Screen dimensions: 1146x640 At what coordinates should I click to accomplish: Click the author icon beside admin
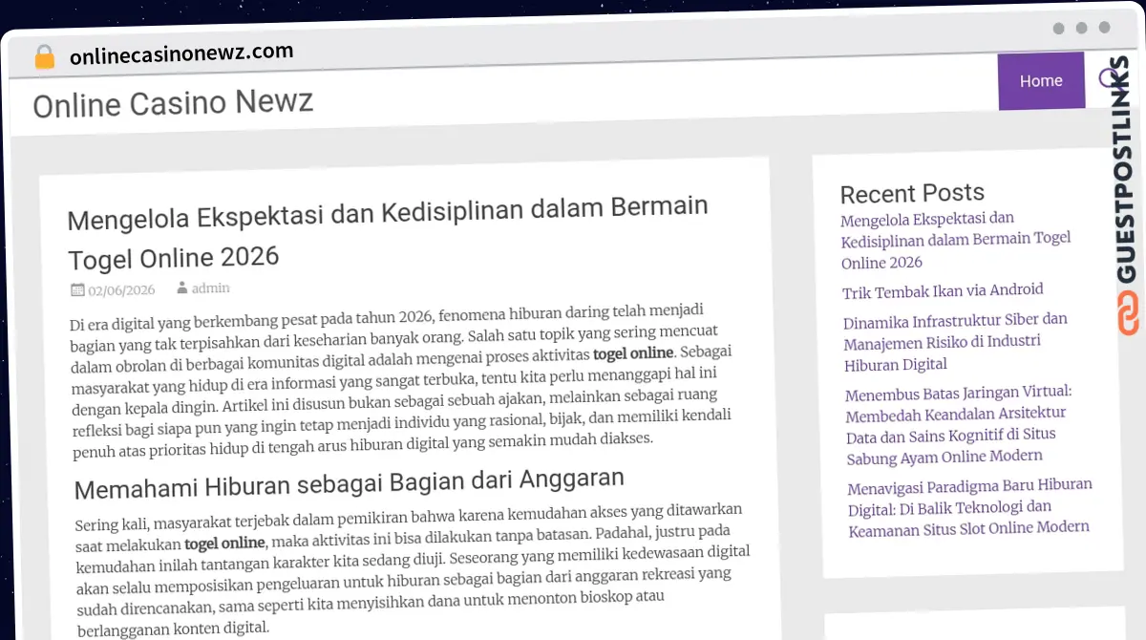181,288
